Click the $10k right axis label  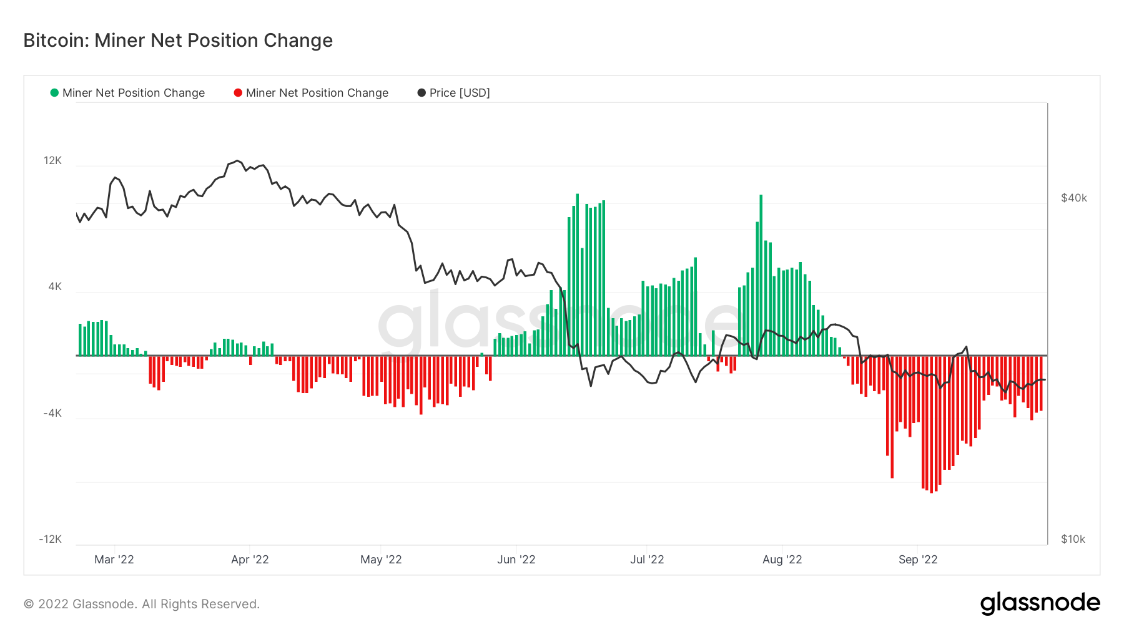(1073, 540)
